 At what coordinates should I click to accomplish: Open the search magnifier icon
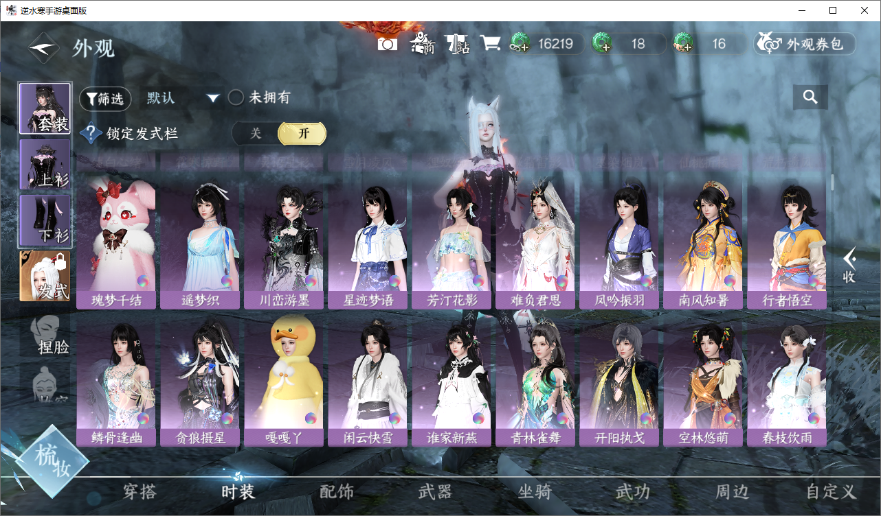pyautogui.click(x=810, y=97)
